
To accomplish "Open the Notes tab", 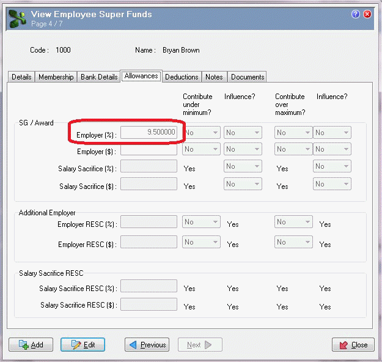I will 214,77.
